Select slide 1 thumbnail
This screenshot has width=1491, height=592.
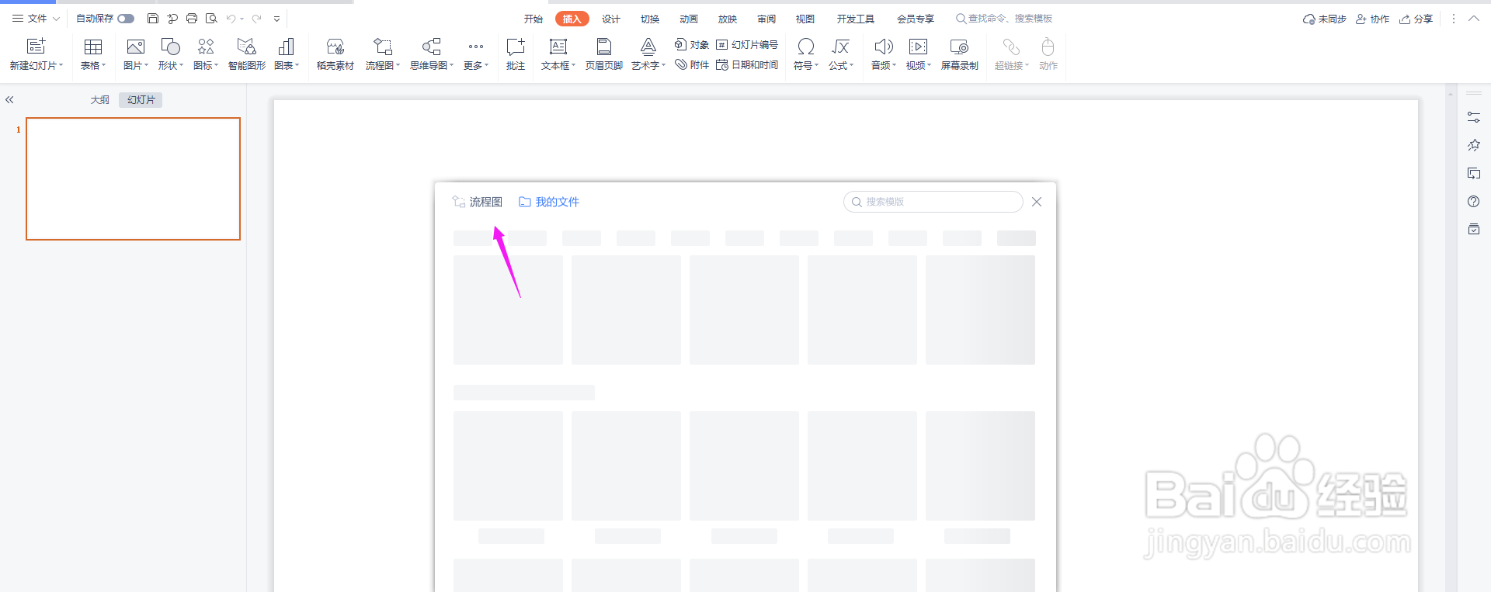click(134, 179)
